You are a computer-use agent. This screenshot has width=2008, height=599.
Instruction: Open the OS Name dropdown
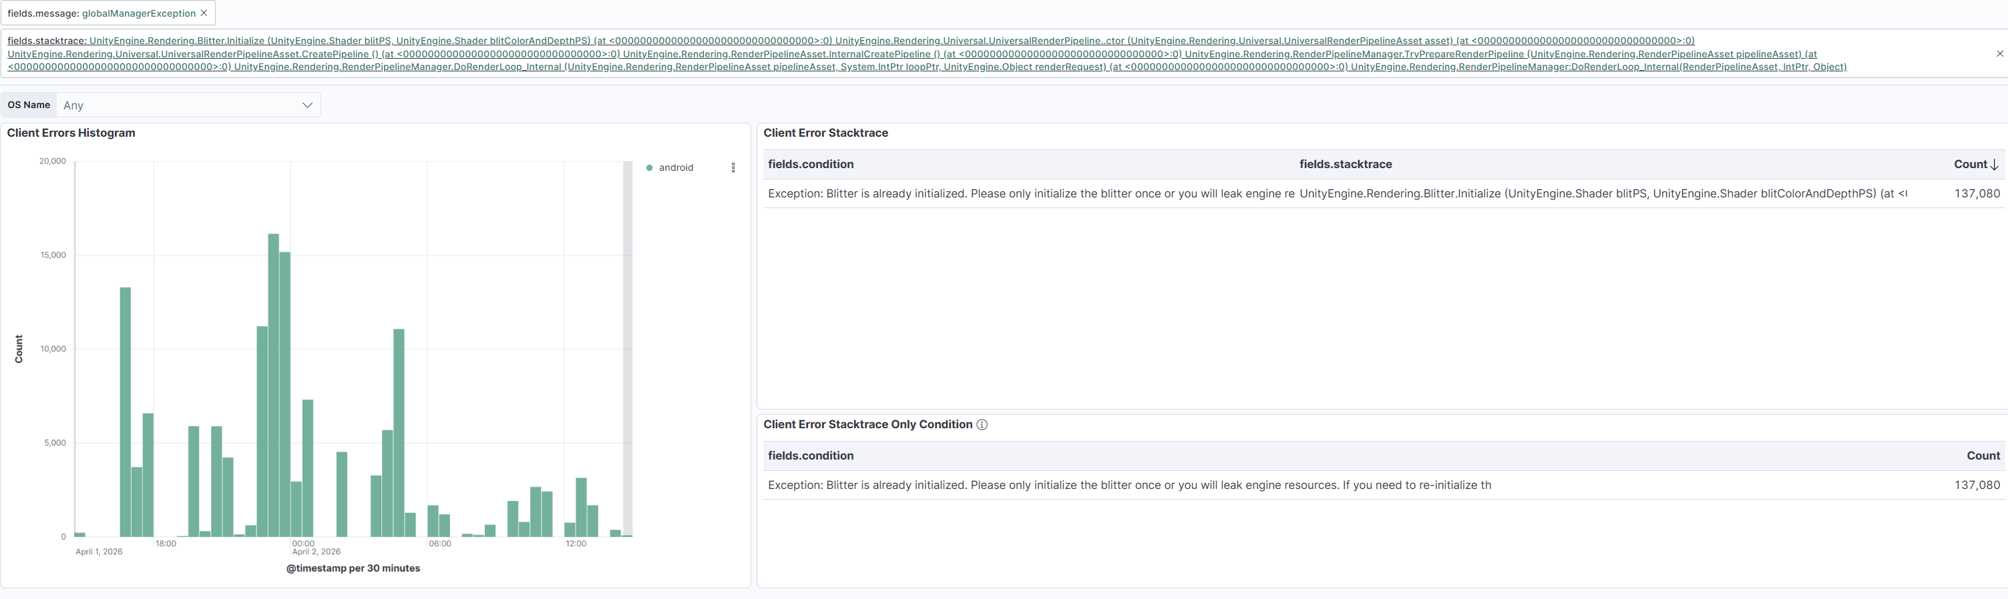[188, 105]
